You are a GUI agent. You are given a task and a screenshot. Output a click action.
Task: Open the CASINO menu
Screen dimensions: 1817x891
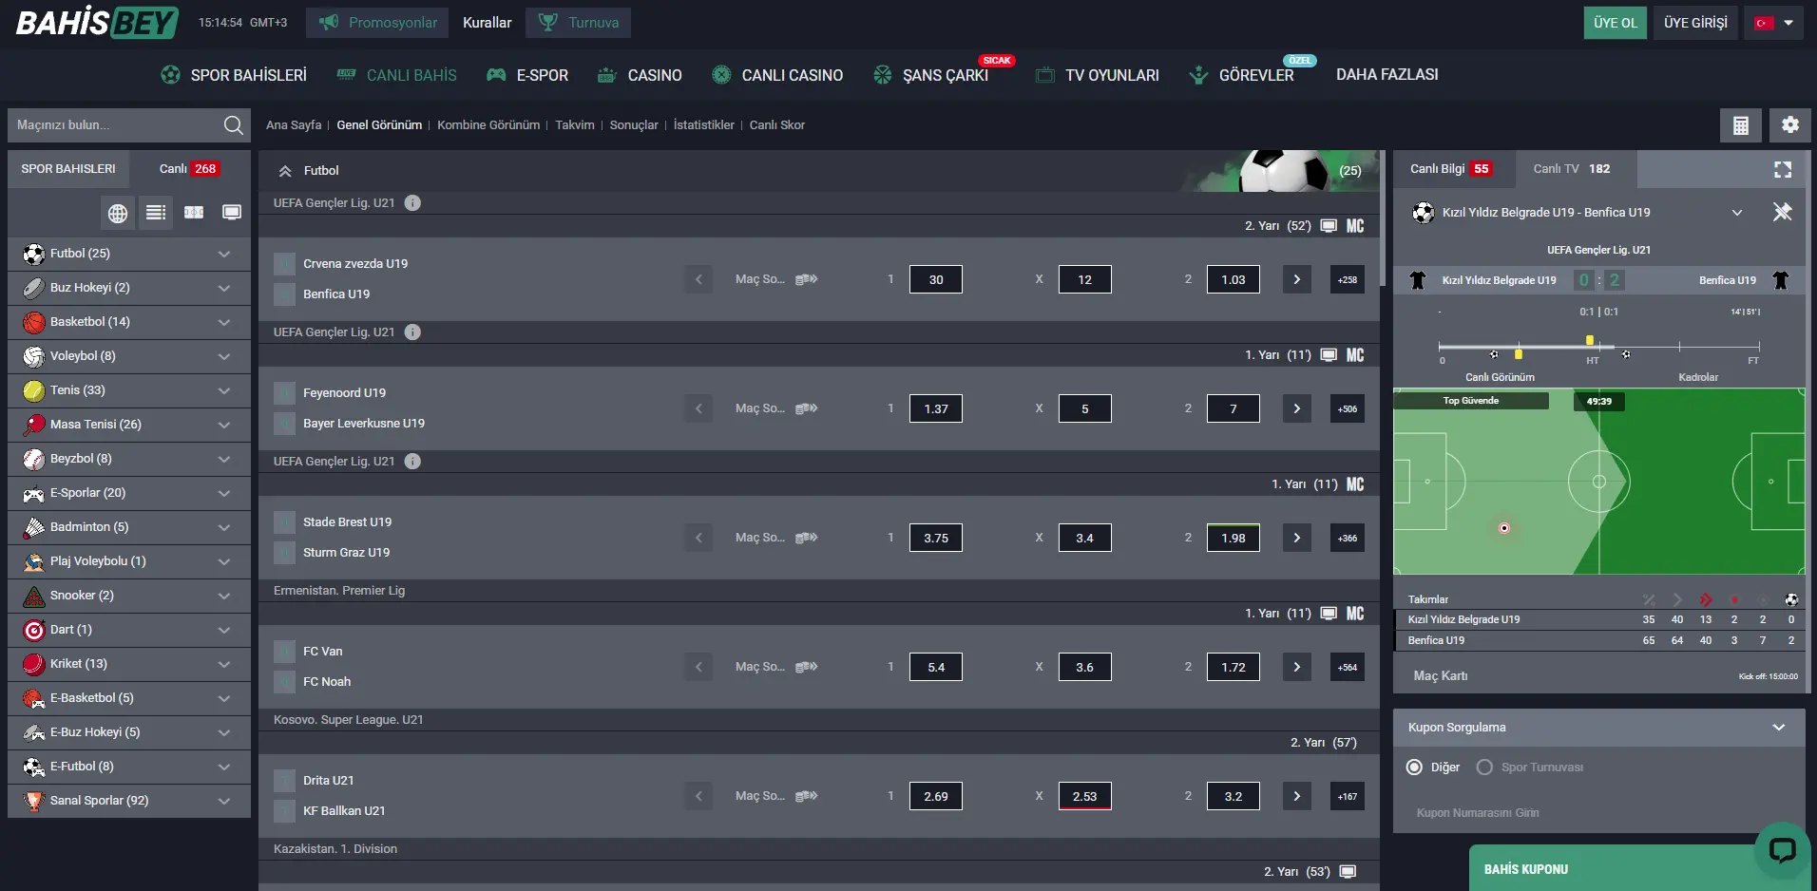(x=640, y=75)
